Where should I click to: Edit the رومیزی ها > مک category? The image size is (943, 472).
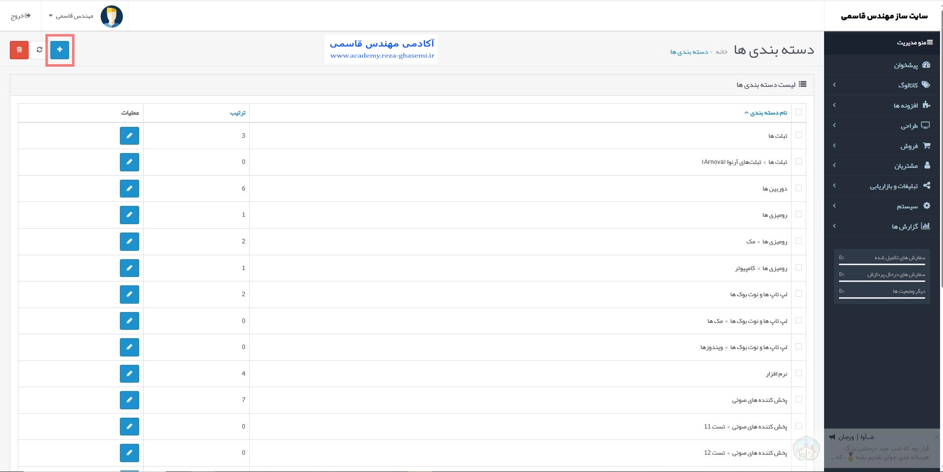coord(129,241)
